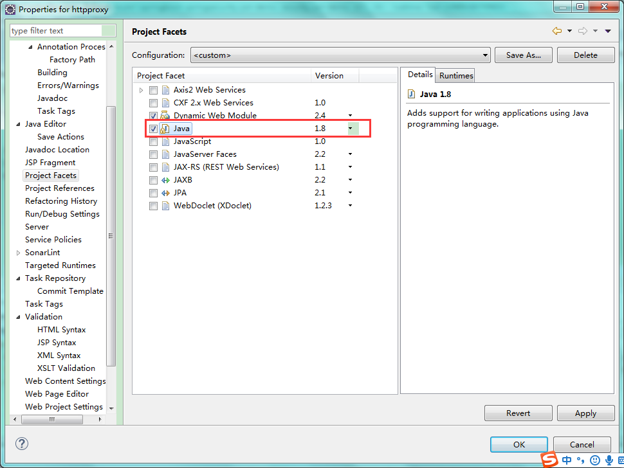The height and width of the screenshot is (468, 624).
Task: Toggle the Chinese input mode icon
Action: point(567,460)
